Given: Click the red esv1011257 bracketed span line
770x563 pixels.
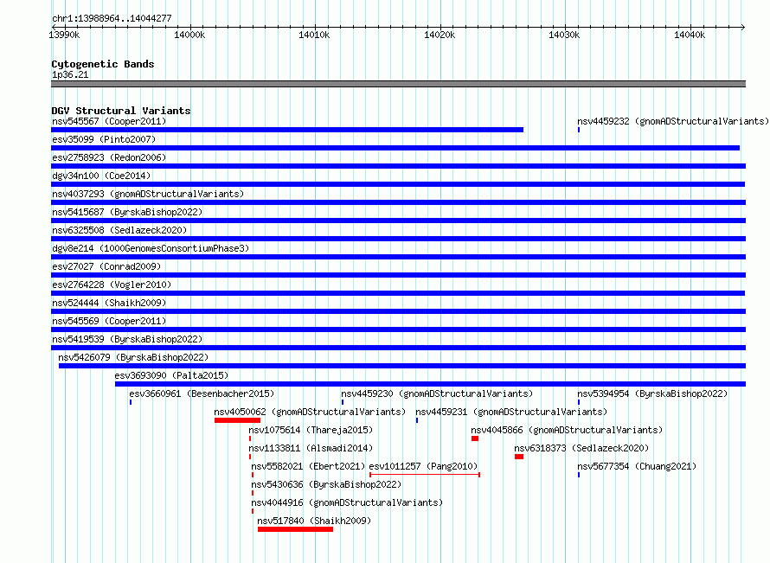Looking at the screenshot, I should [x=425, y=475].
